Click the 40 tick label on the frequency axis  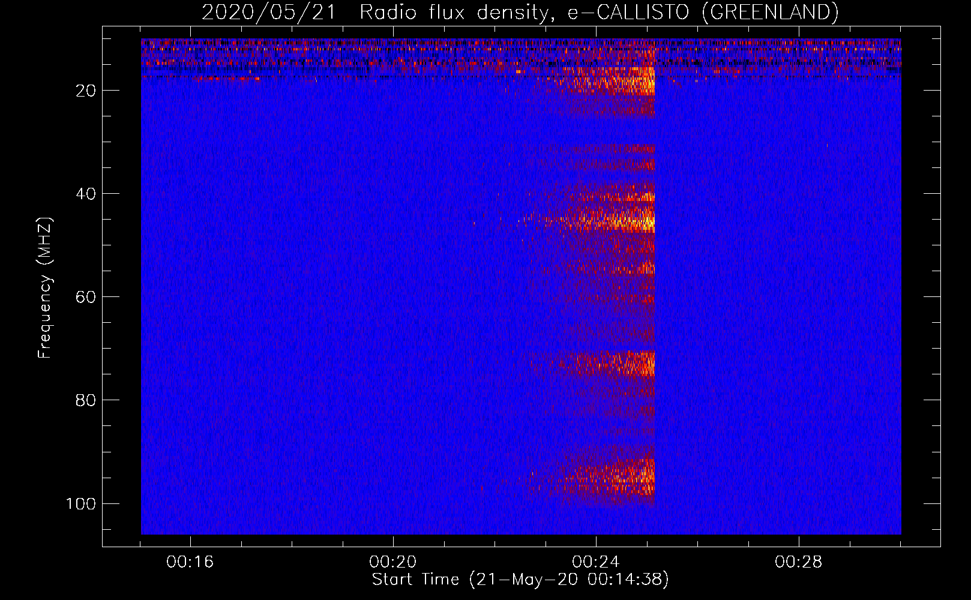[86, 194]
